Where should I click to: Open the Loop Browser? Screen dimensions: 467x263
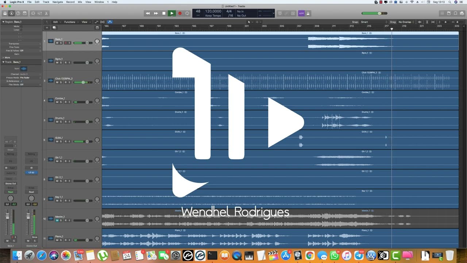pos(455,14)
